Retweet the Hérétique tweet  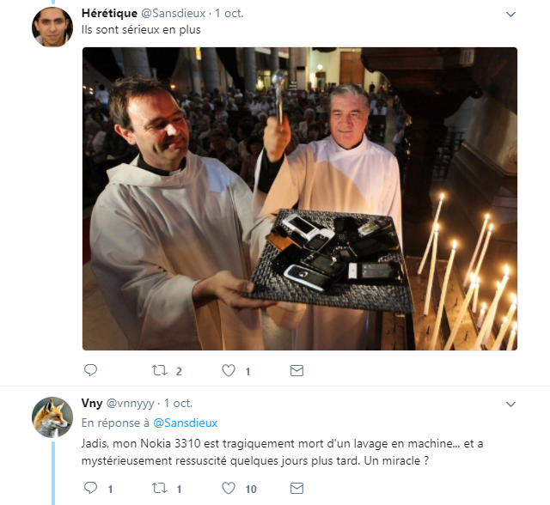[x=160, y=370]
